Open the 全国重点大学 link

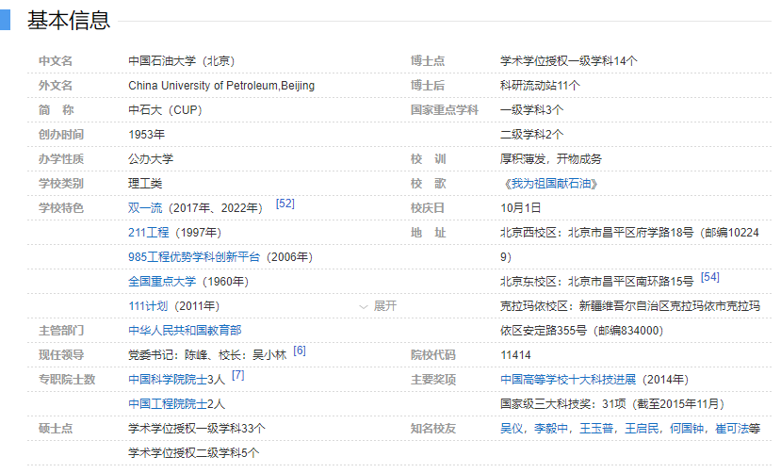(162, 281)
